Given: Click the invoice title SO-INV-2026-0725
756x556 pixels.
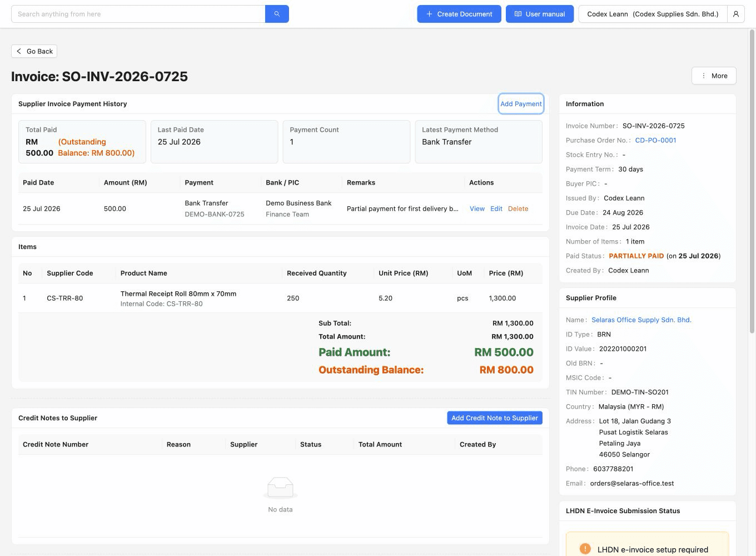Looking at the screenshot, I should click(x=100, y=76).
